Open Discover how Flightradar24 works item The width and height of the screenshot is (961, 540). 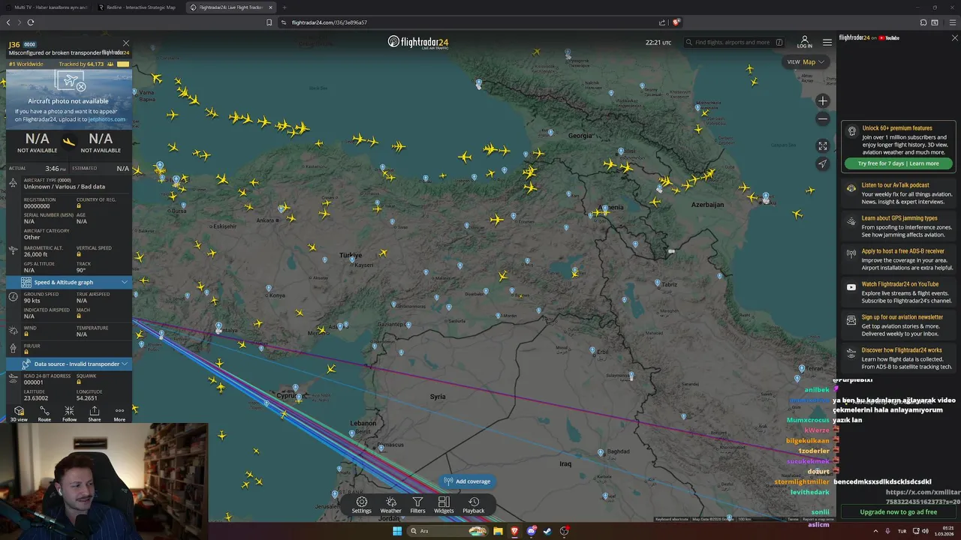tap(899, 358)
